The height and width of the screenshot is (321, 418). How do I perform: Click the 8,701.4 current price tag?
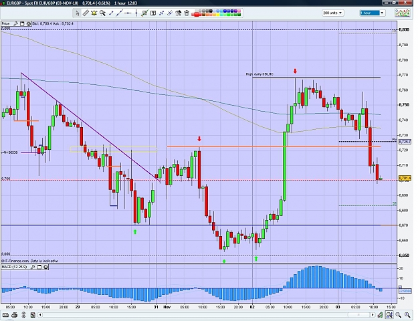pos(405,178)
